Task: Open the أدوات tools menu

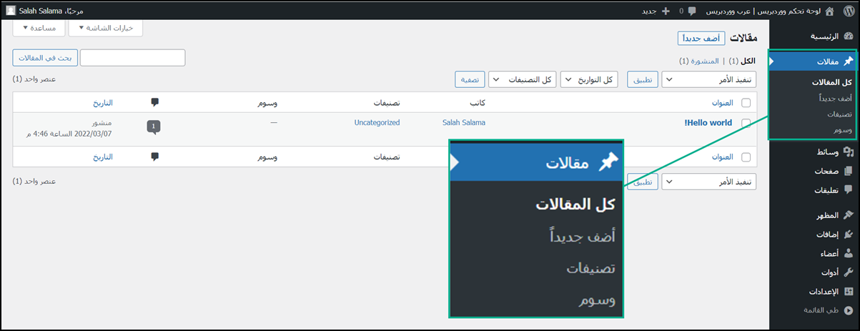Action: (814, 272)
